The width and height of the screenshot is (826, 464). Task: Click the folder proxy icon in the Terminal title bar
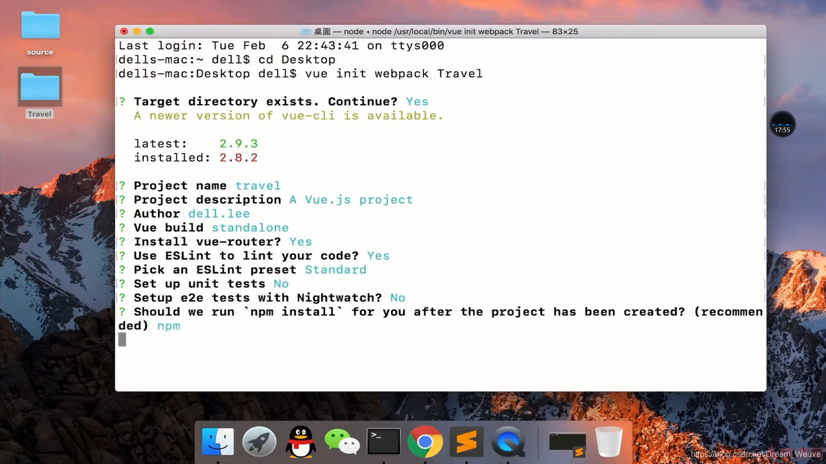[x=306, y=31]
